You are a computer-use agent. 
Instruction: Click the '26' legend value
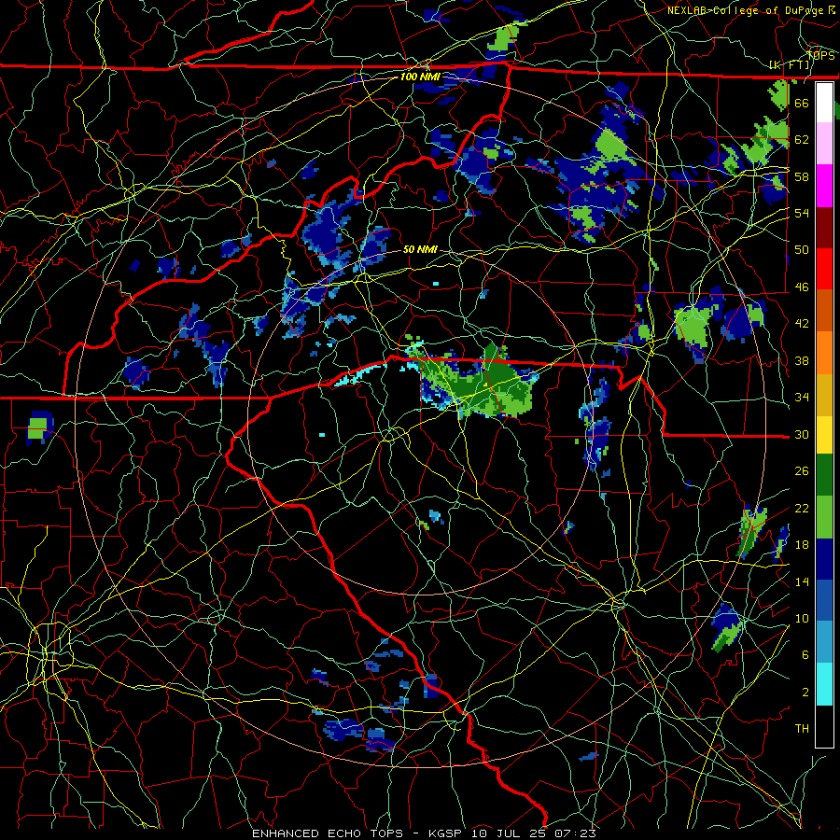[x=802, y=471]
